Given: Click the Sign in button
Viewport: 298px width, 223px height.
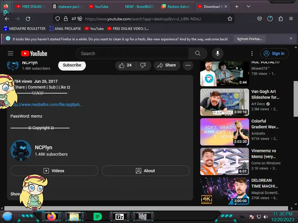Looking at the screenshot, I should pos(274,53).
